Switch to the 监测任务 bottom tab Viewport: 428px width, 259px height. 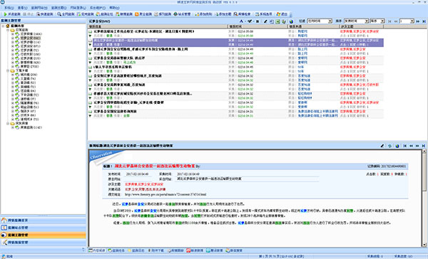pyautogui.click(x=116, y=250)
